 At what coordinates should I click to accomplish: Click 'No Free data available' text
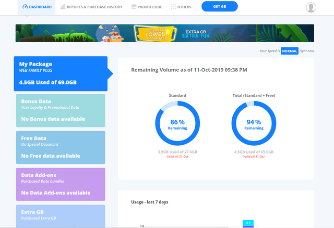click(x=51, y=156)
